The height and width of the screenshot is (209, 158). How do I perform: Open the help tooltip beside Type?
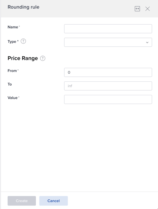[x=23, y=41]
